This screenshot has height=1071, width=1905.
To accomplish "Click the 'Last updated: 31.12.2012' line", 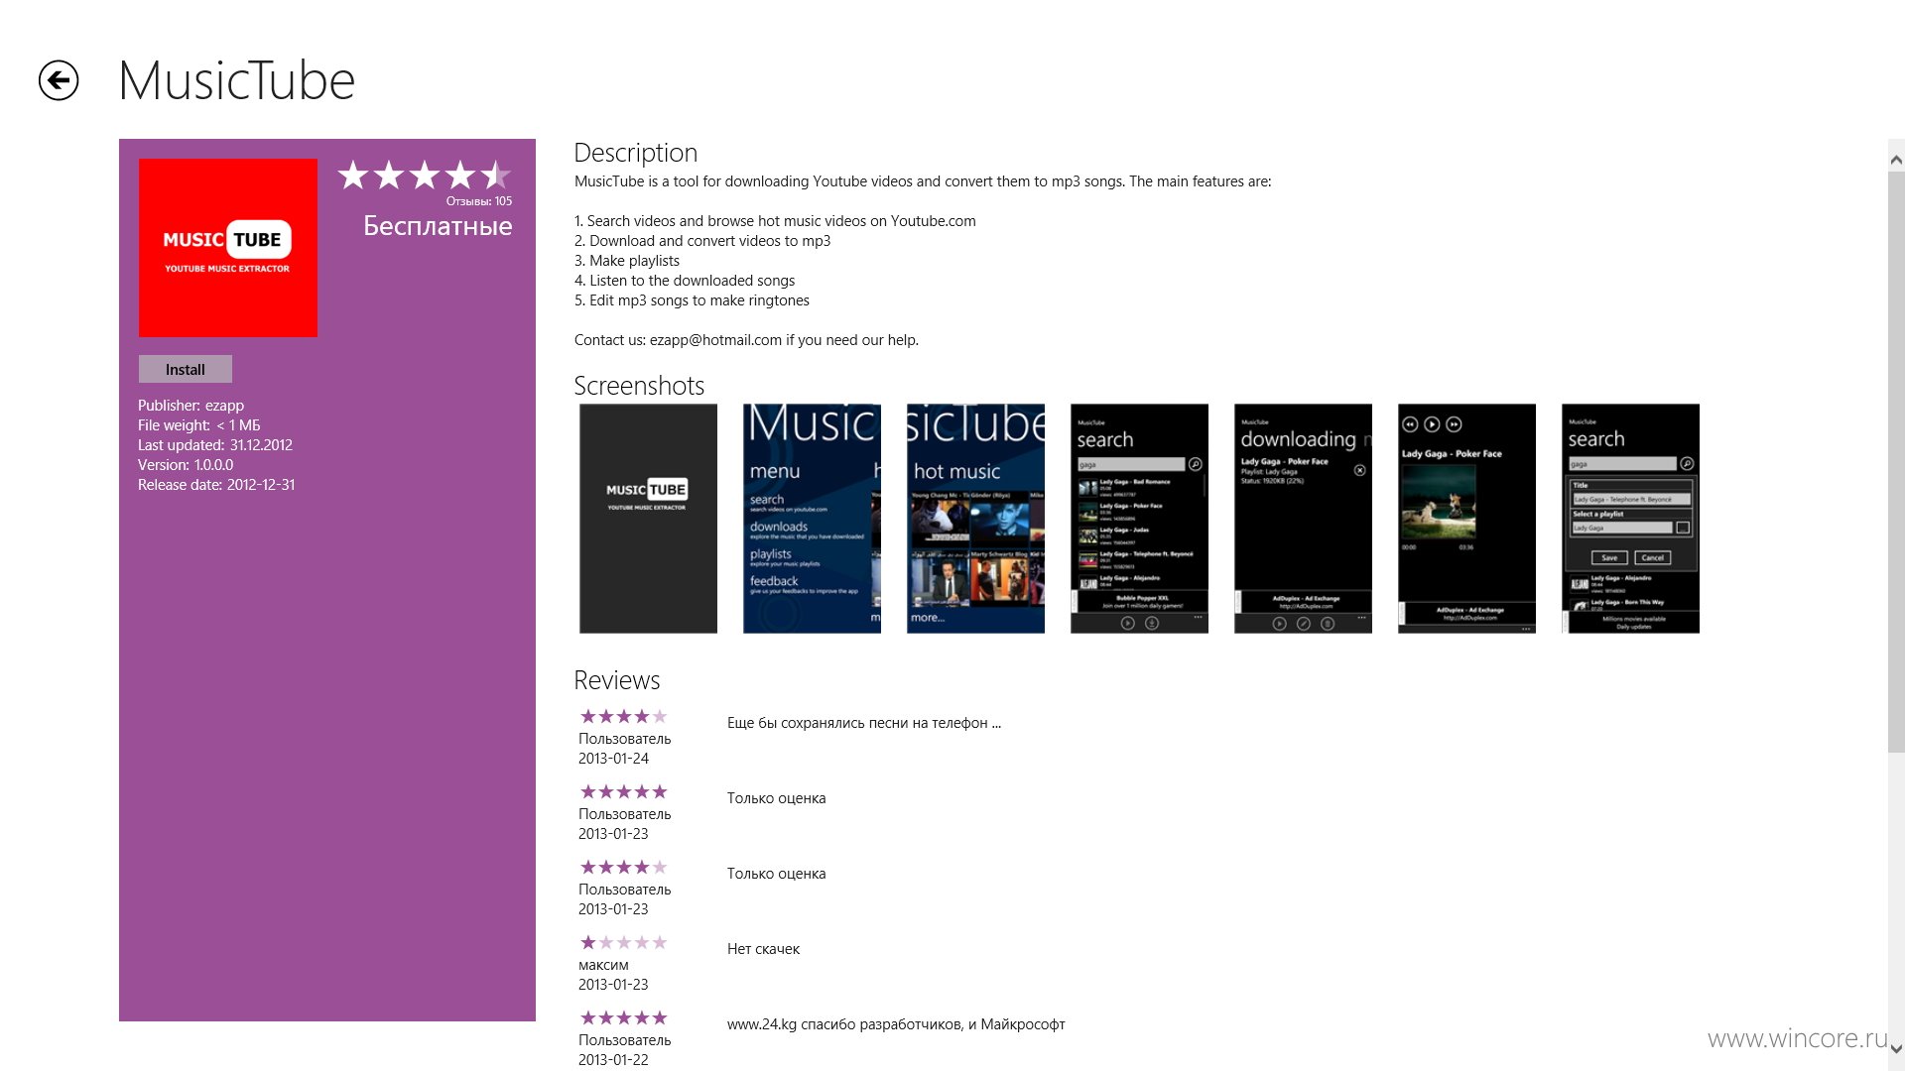I will (x=215, y=445).
